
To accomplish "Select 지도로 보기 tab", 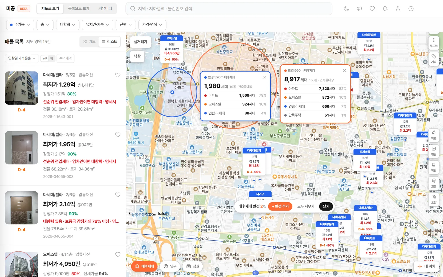I will [50, 9].
